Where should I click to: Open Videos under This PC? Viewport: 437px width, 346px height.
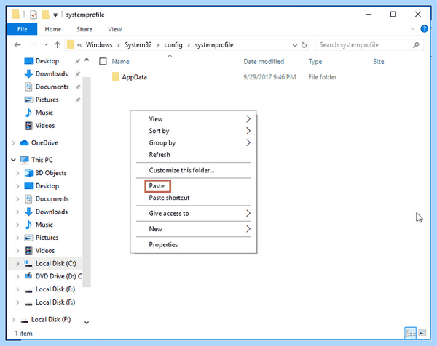[x=45, y=251]
